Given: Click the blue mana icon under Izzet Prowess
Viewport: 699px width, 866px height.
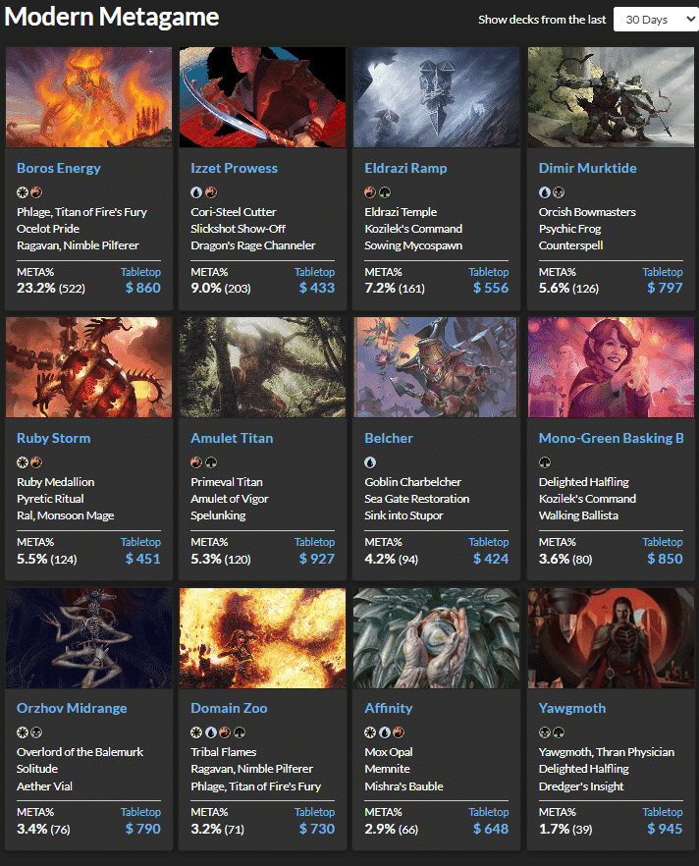Looking at the screenshot, I should pos(196,192).
